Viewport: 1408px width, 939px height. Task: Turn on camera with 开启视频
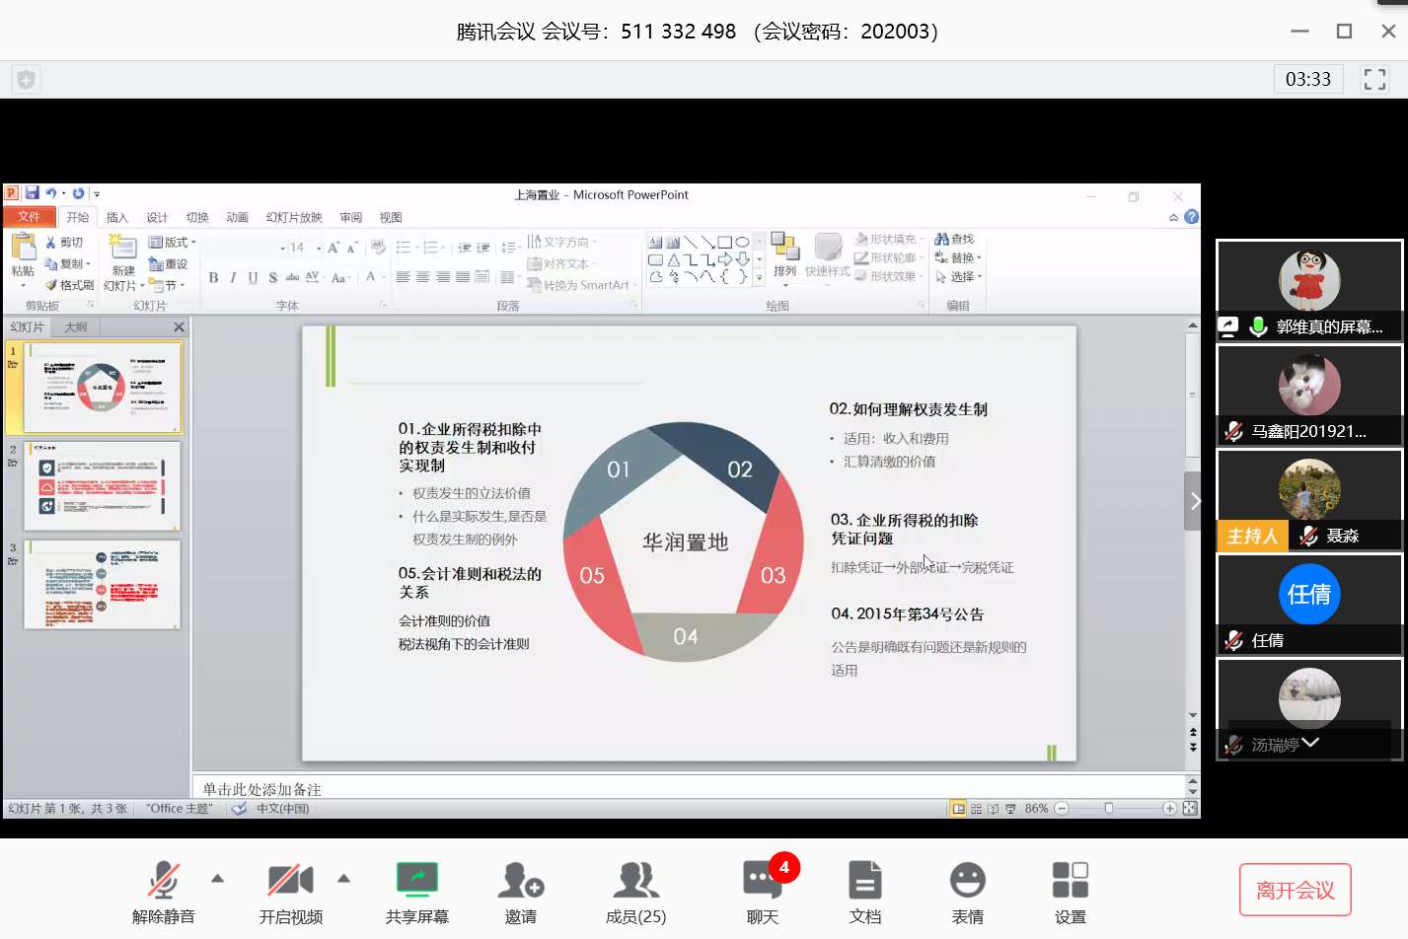[x=290, y=891]
